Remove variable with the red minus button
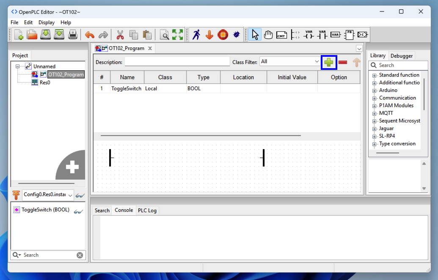Image resolution: width=438 pixels, height=280 pixels. (343, 62)
